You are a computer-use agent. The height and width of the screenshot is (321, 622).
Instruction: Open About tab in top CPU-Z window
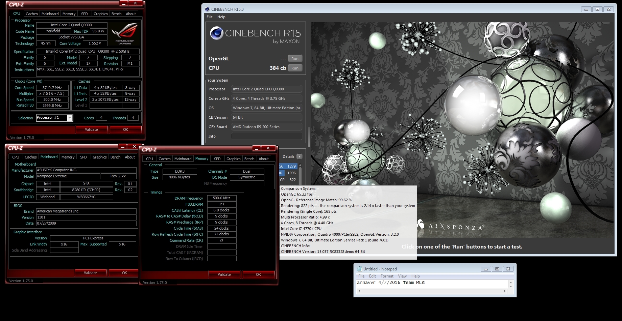click(x=131, y=14)
